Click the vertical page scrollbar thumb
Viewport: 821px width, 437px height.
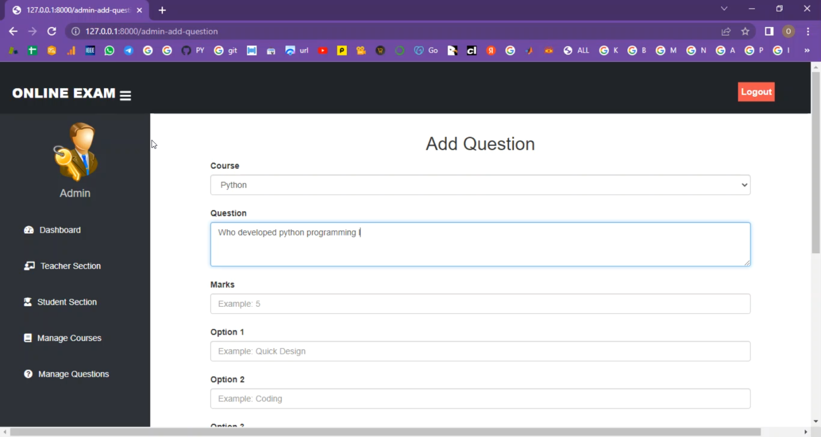(816, 162)
